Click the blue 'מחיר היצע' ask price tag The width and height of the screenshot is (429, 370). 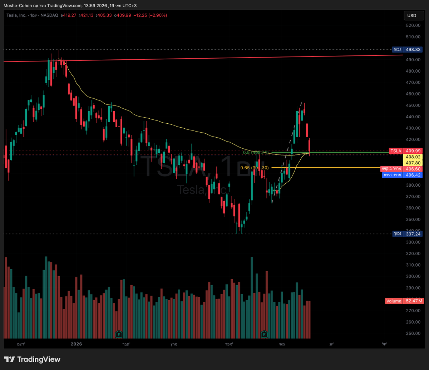[x=392, y=175]
